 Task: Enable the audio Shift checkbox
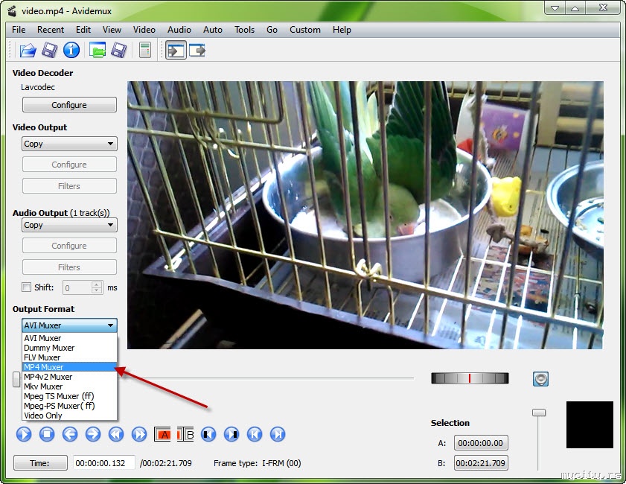point(27,287)
